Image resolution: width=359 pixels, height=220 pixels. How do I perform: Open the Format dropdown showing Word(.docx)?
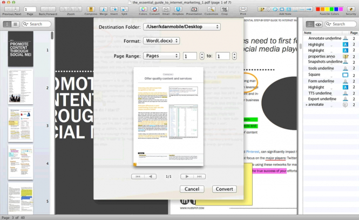pos(161,41)
